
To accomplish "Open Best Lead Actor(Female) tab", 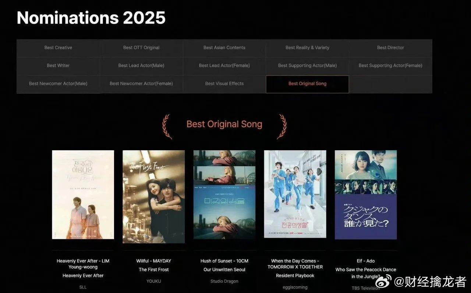I will coord(224,66).
